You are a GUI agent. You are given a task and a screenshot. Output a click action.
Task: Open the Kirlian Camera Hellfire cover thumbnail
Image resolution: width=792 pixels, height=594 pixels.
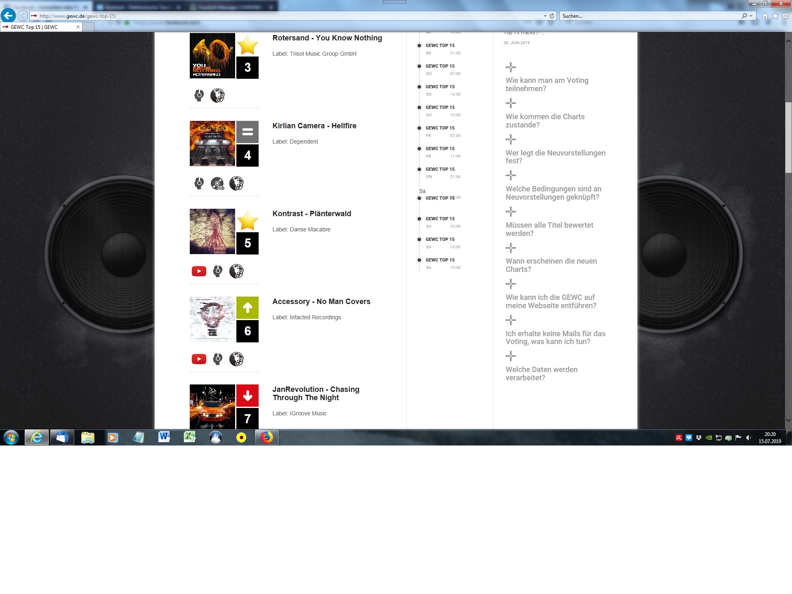[x=212, y=144]
